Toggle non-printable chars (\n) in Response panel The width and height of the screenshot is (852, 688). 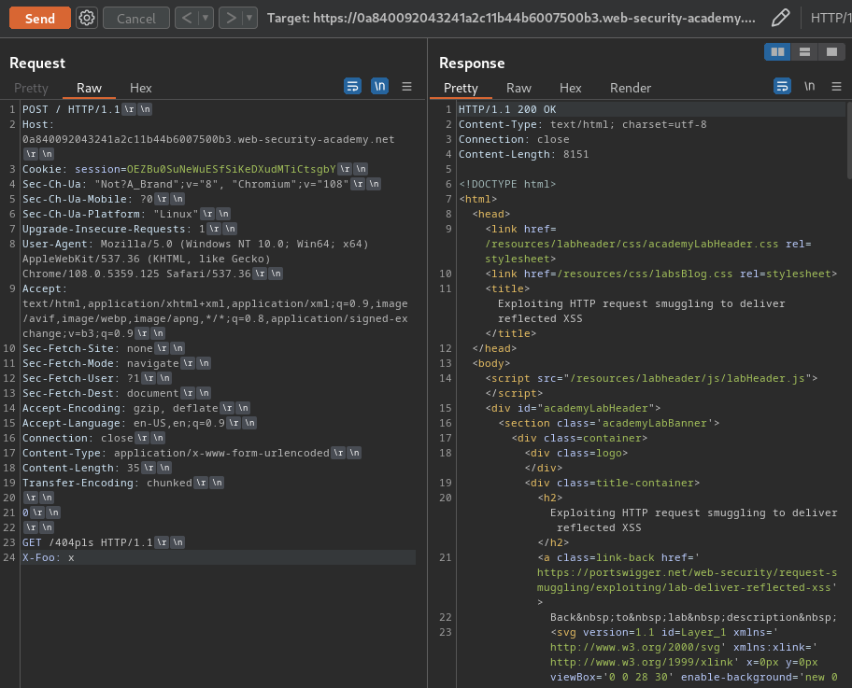[810, 86]
